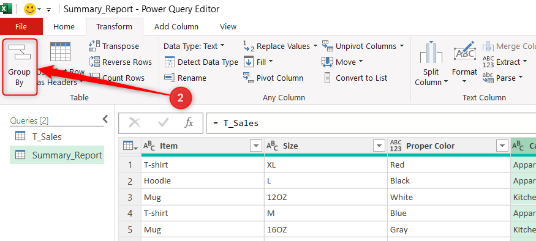Screen dimensions: 536x241
Task: Click the Gray cell in row 5
Action: [x=449, y=229]
